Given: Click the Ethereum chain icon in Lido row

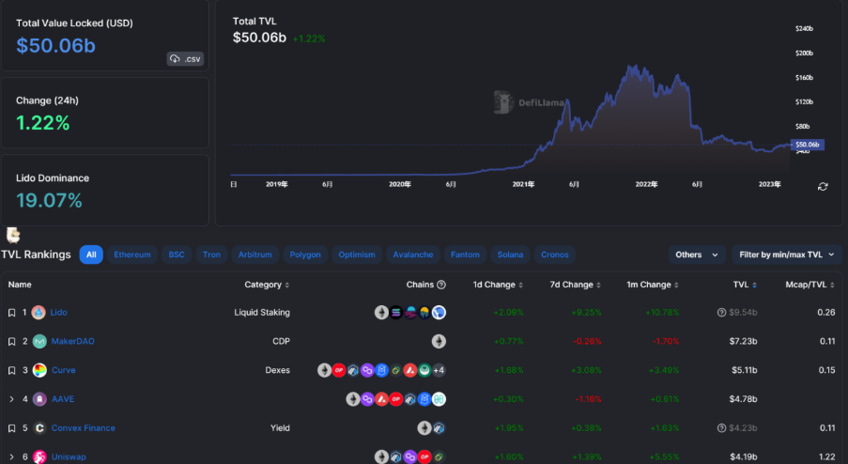Looking at the screenshot, I should 381,313.
